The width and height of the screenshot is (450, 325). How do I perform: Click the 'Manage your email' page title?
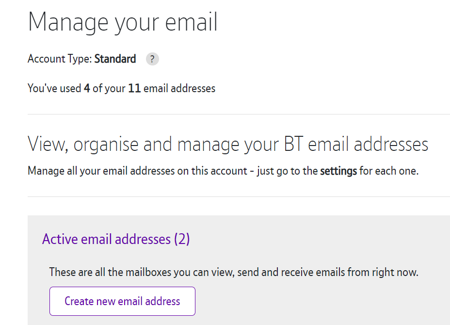123,21
